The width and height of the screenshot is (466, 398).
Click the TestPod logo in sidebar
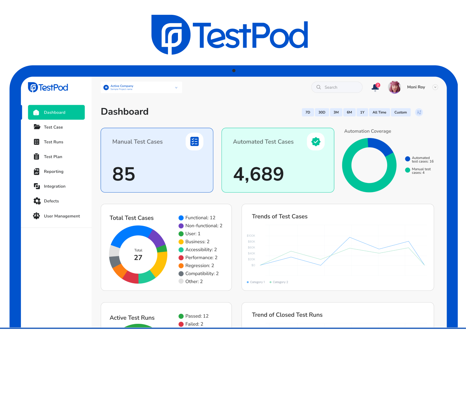48,87
